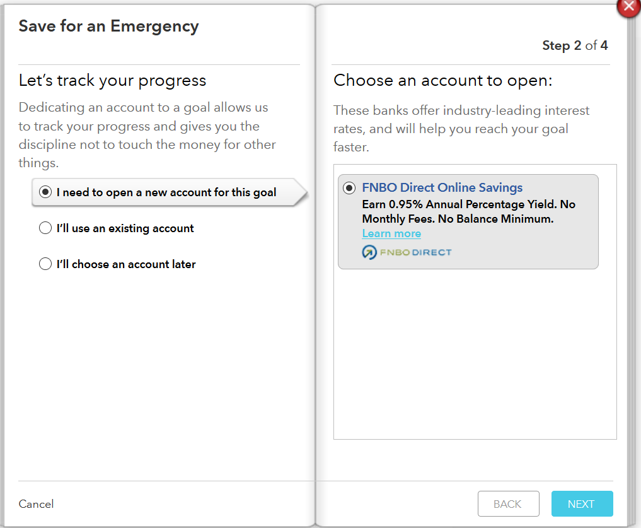Click the 'Step 2 of 4' indicator
Screen dimensions: 641x528
pyautogui.click(x=575, y=45)
